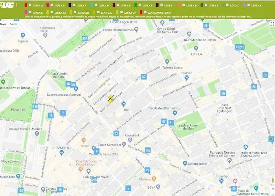Check the LINEA G checkbox
275x196 pixels.
[x=161, y=5]
